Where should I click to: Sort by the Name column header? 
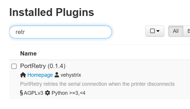28,53
